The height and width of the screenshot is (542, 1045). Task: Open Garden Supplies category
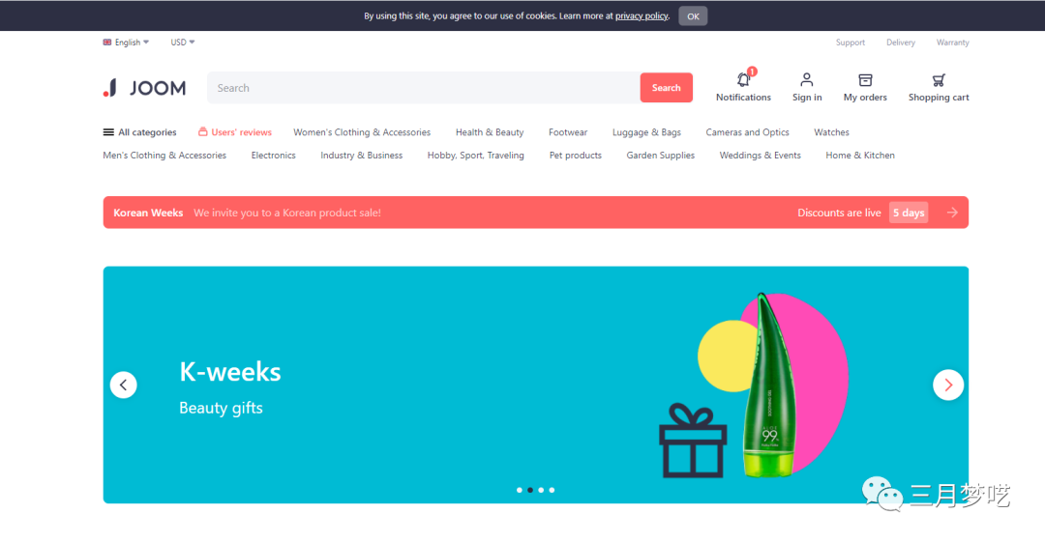point(661,156)
